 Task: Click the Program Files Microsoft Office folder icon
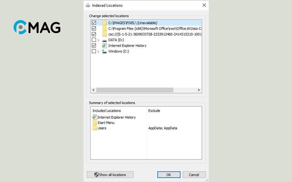pyautogui.click(x=104, y=28)
